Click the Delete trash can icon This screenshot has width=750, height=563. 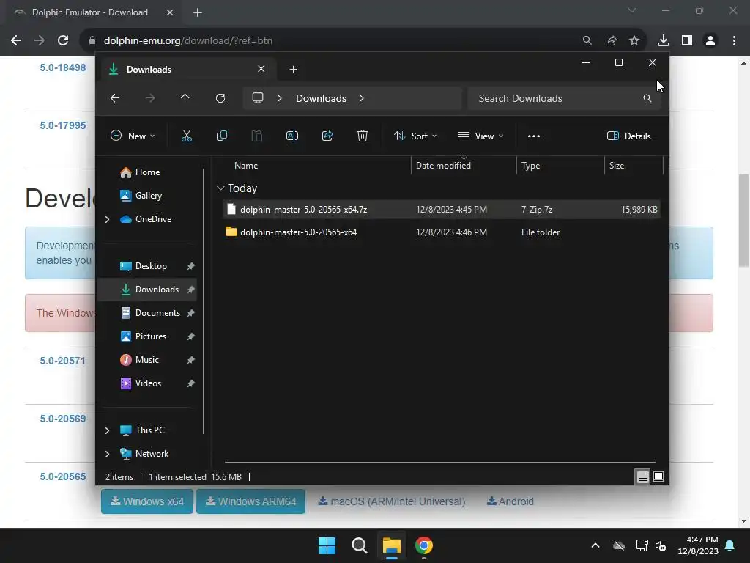point(363,136)
